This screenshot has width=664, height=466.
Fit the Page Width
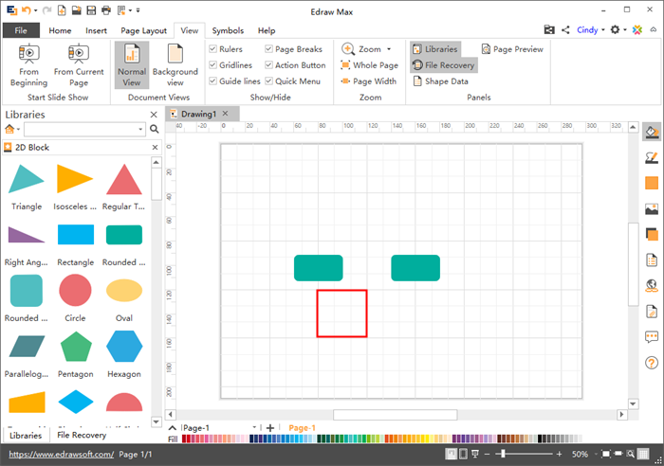point(368,81)
